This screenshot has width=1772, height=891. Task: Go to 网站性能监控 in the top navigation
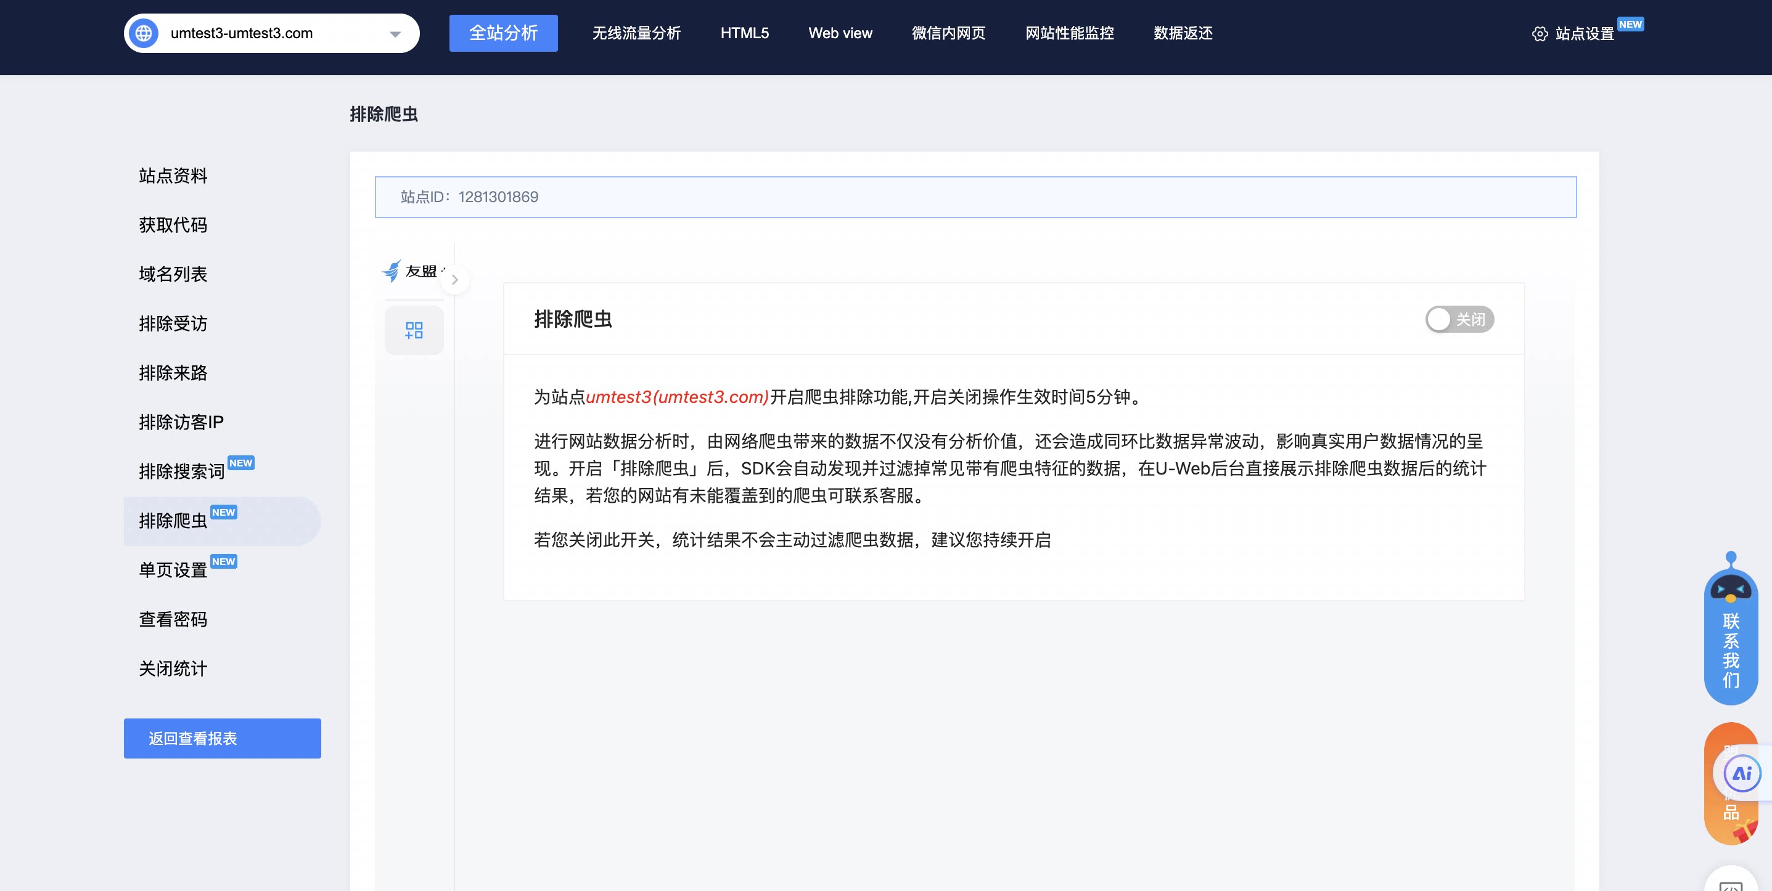[1069, 33]
